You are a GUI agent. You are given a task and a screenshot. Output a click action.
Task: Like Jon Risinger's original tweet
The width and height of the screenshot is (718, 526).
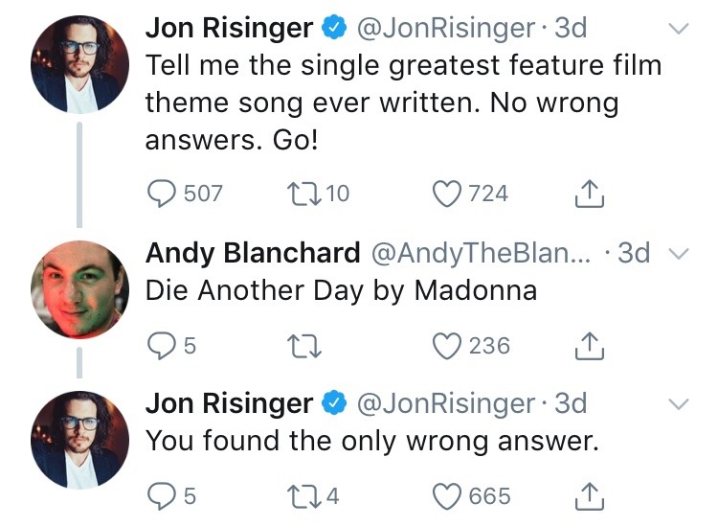448,194
